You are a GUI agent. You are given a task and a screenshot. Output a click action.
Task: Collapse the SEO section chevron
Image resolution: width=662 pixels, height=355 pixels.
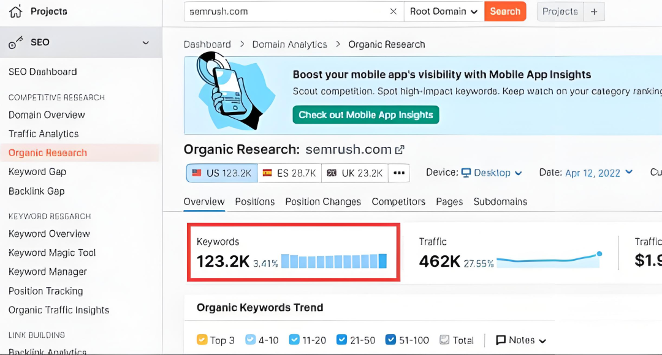146,42
